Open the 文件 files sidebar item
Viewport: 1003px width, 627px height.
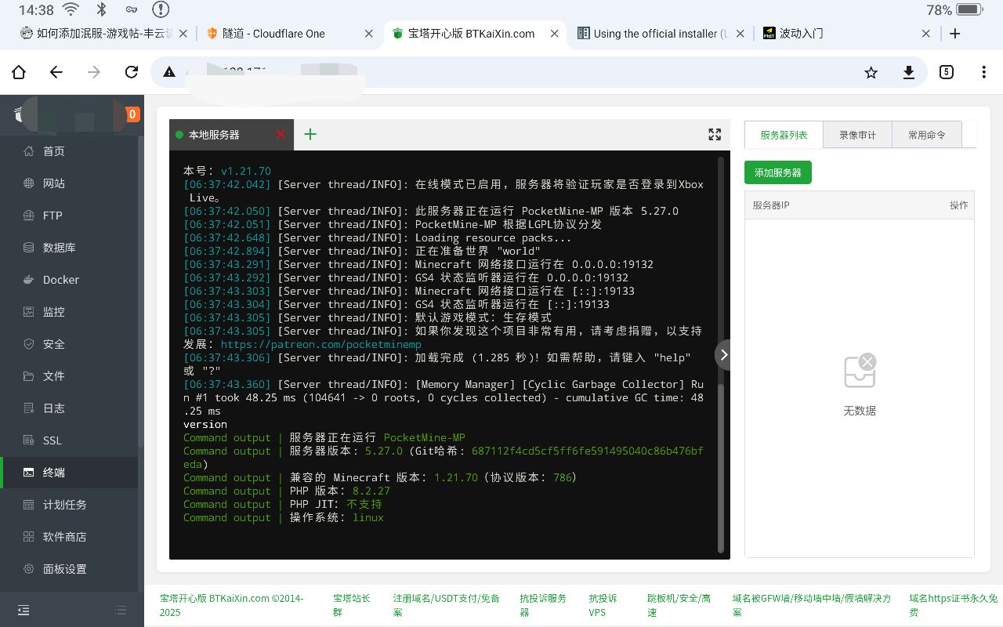[x=69, y=376]
